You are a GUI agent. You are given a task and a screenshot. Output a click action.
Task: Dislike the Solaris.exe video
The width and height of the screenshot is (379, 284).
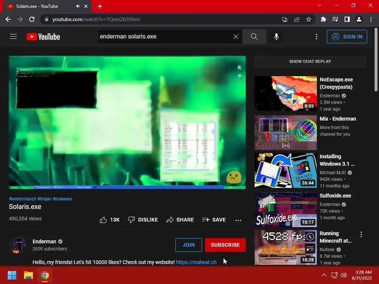143,220
